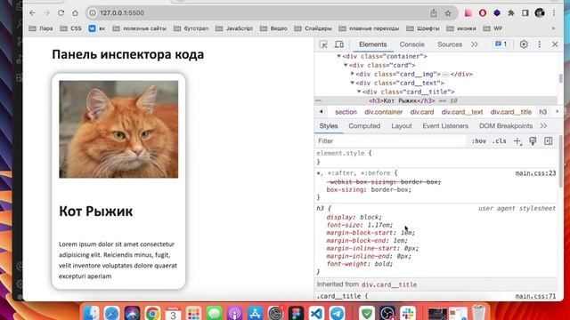This screenshot has height=320, width=570.
Task: Open Slack from the dock
Action: pyautogui.click(x=408, y=313)
